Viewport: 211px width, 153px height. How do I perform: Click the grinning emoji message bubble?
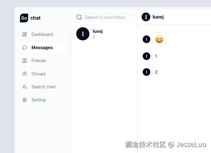(x=159, y=39)
